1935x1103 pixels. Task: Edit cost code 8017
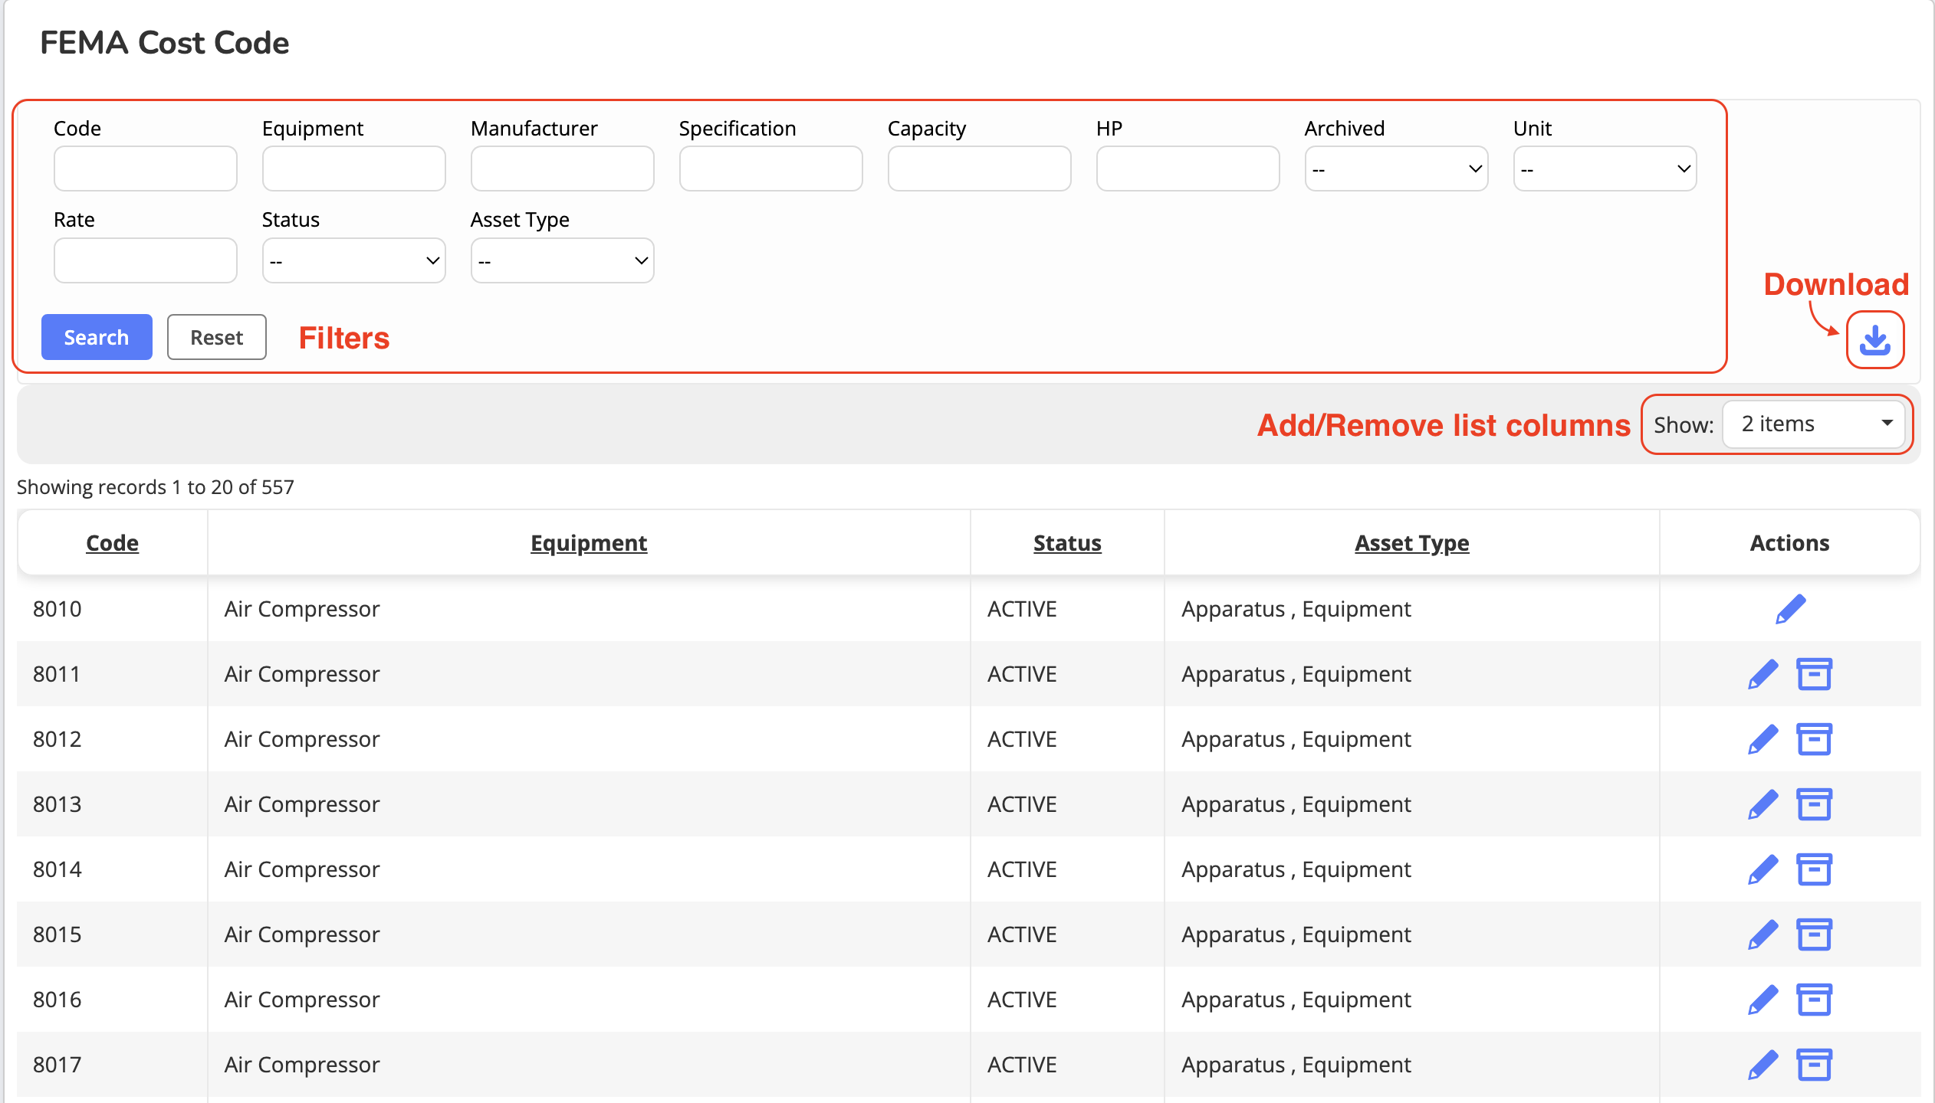coord(1763,1065)
